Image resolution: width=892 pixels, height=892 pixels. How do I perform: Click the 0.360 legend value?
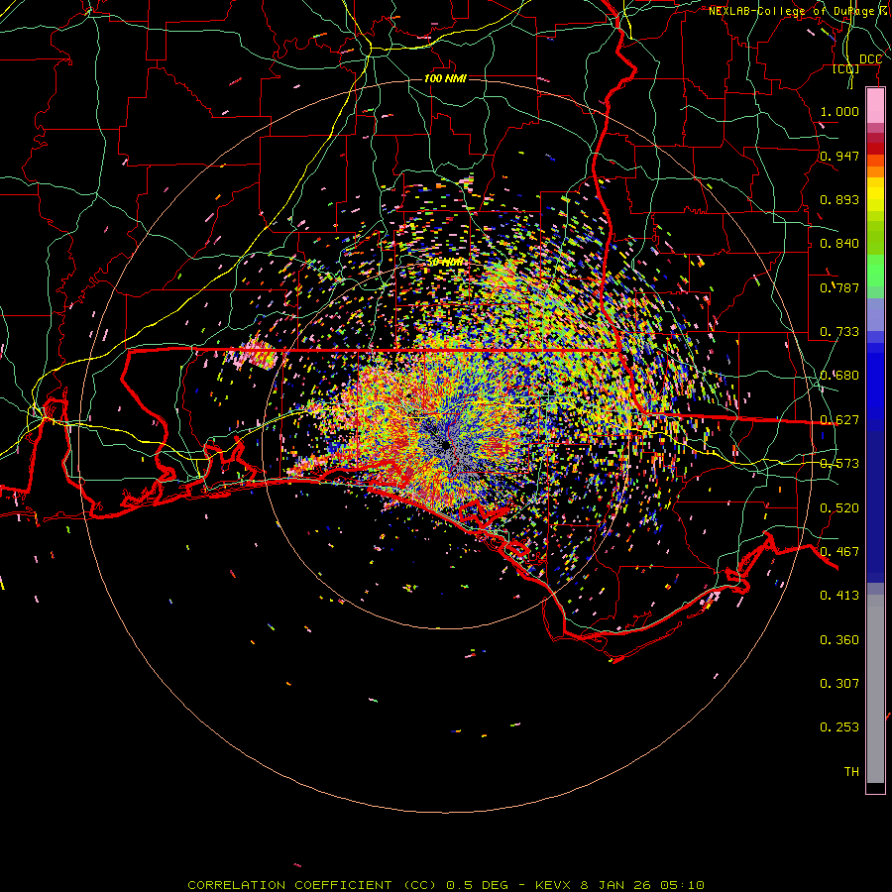click(x=839, y=640)
